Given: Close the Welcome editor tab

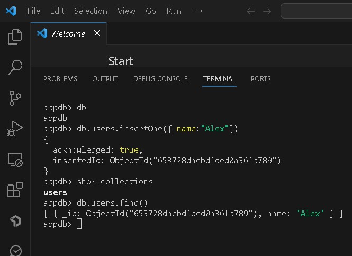Looking at the screenshot, I should tap(97, 33).
